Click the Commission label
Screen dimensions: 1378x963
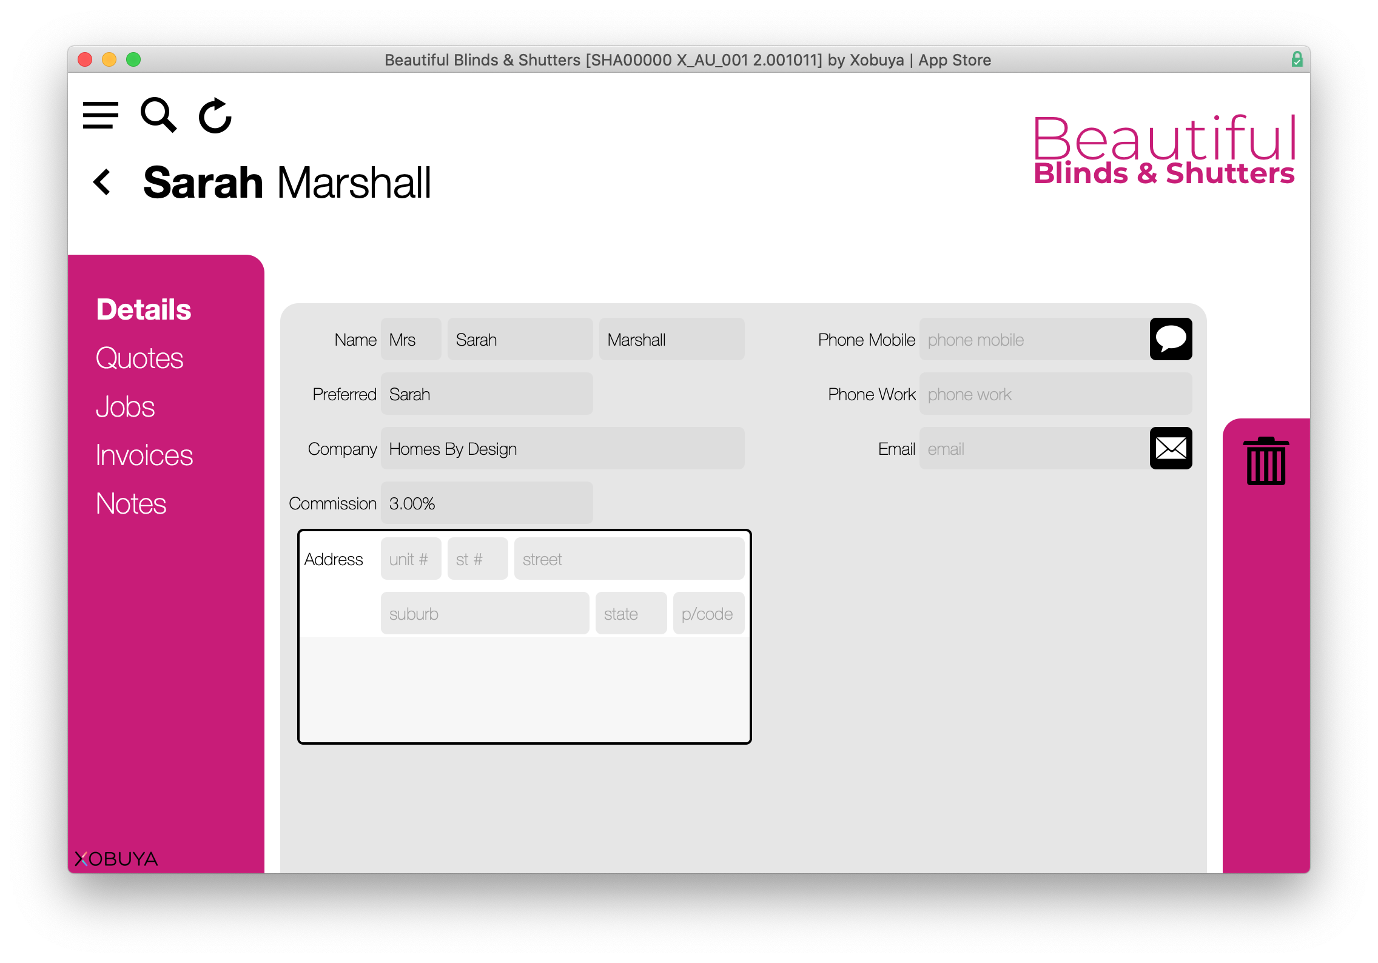(x=333, y=503)
